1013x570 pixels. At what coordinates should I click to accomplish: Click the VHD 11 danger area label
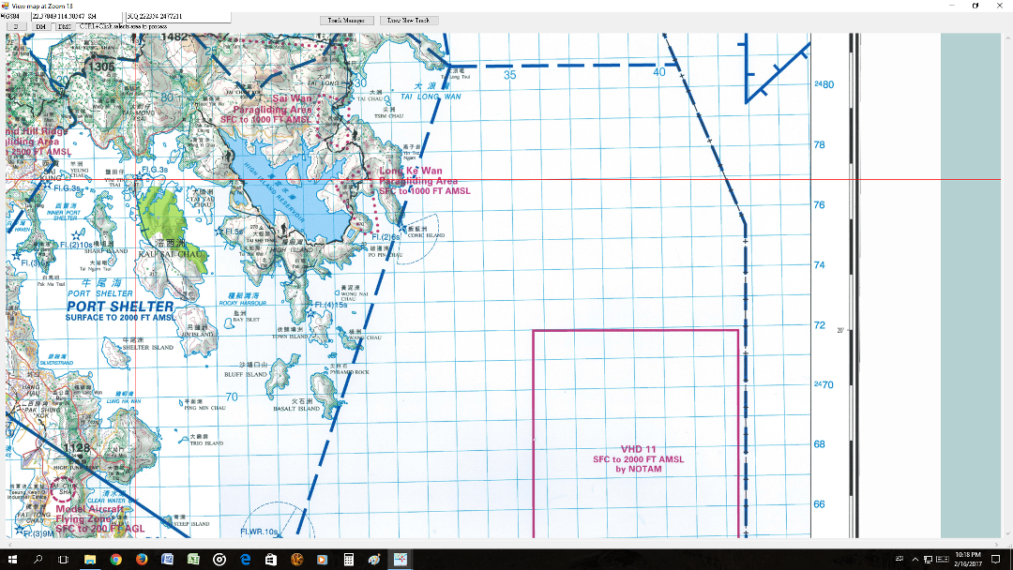click(639, 459)
